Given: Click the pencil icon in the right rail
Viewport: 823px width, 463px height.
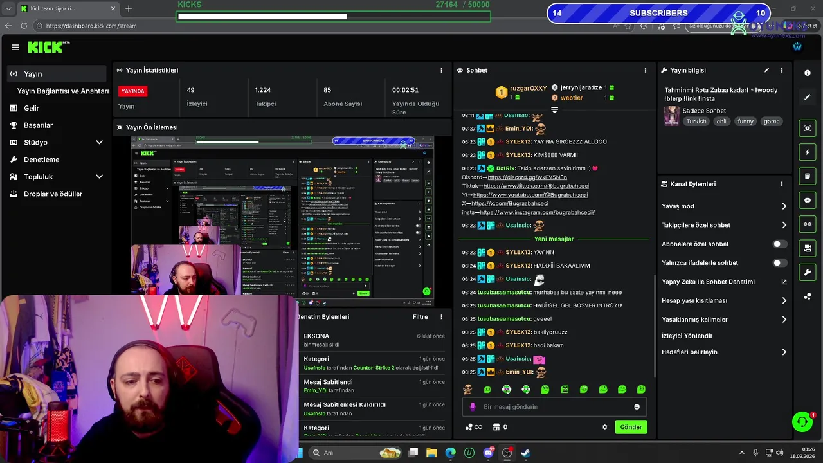Looking at the screenshot, I should coord(808,97).
